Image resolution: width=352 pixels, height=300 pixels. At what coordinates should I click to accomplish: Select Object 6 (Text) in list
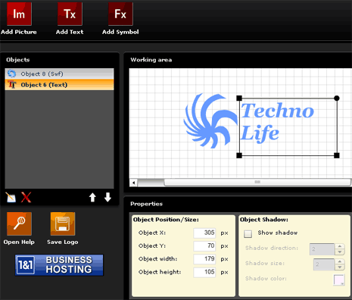point(59,85)
